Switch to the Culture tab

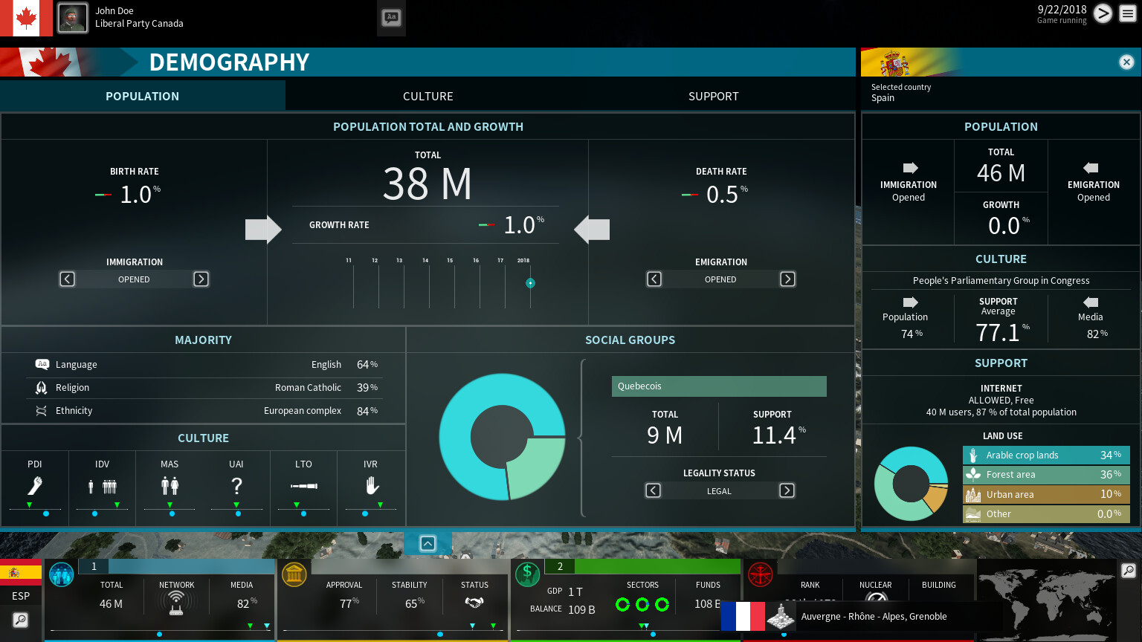[428, 97]
